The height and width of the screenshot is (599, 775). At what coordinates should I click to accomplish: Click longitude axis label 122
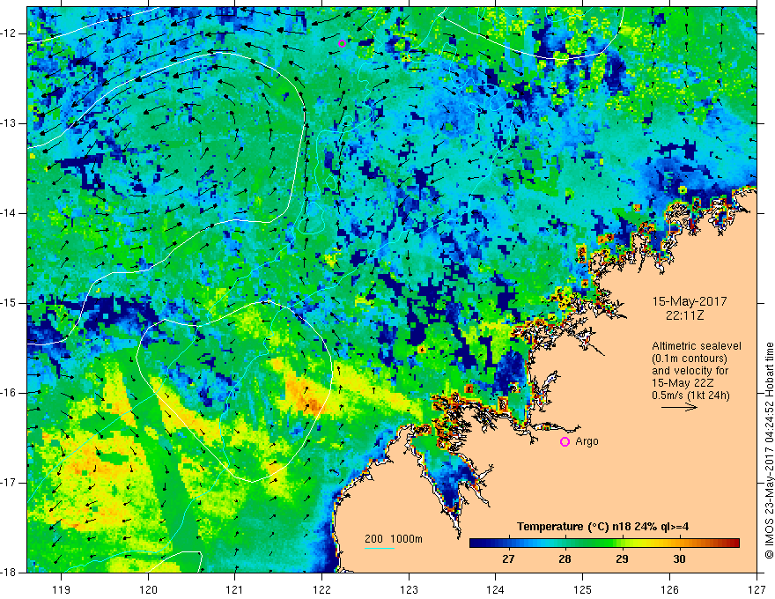[x=321, y=589]
